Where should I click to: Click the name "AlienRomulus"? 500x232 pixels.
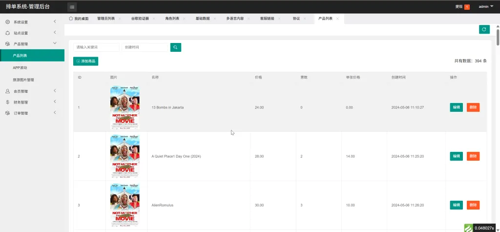(x=162, y=205)
